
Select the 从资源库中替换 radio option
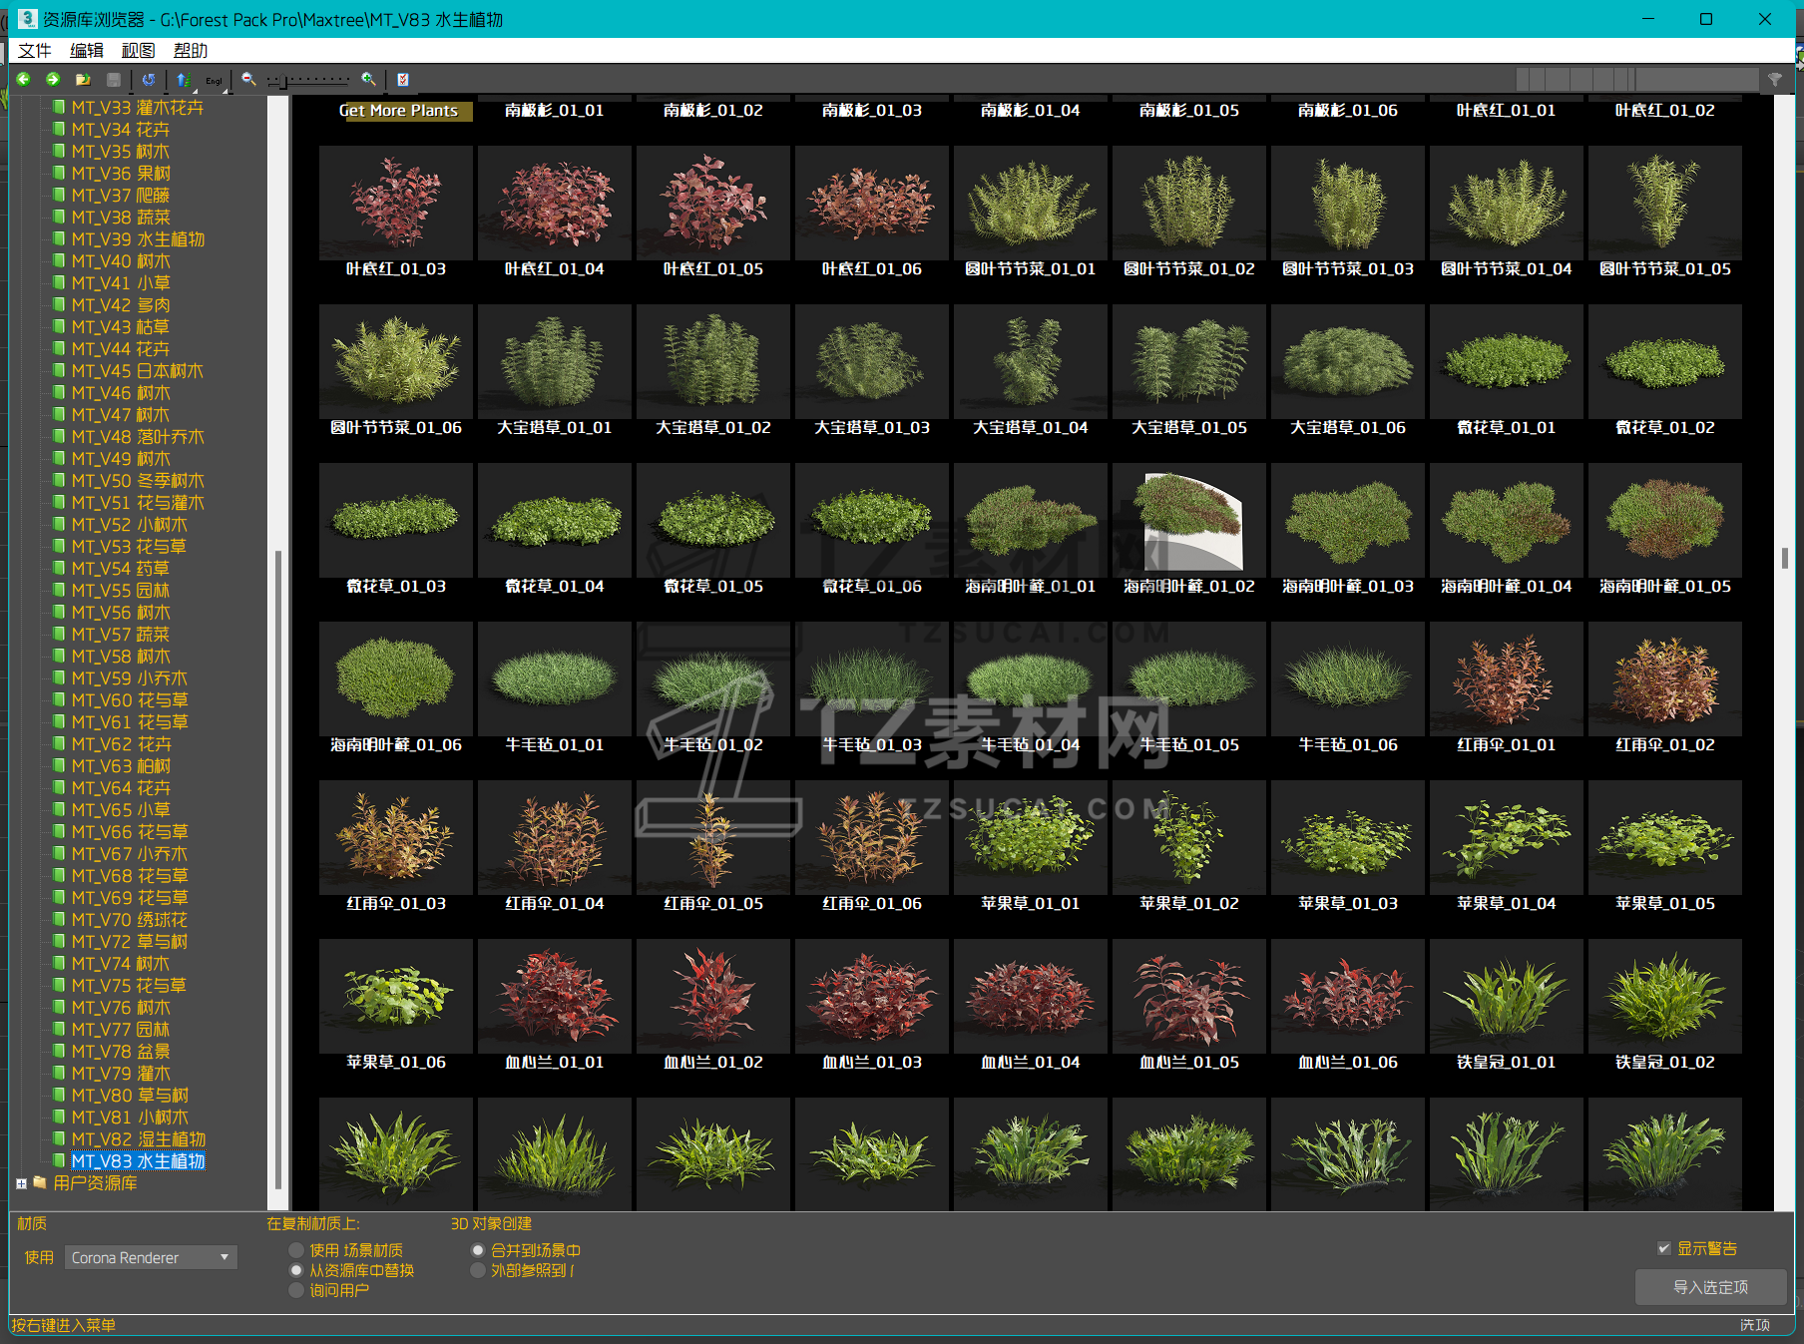point(296,1270)
